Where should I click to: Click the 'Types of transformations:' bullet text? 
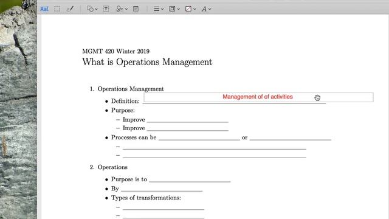coord(146,198)
